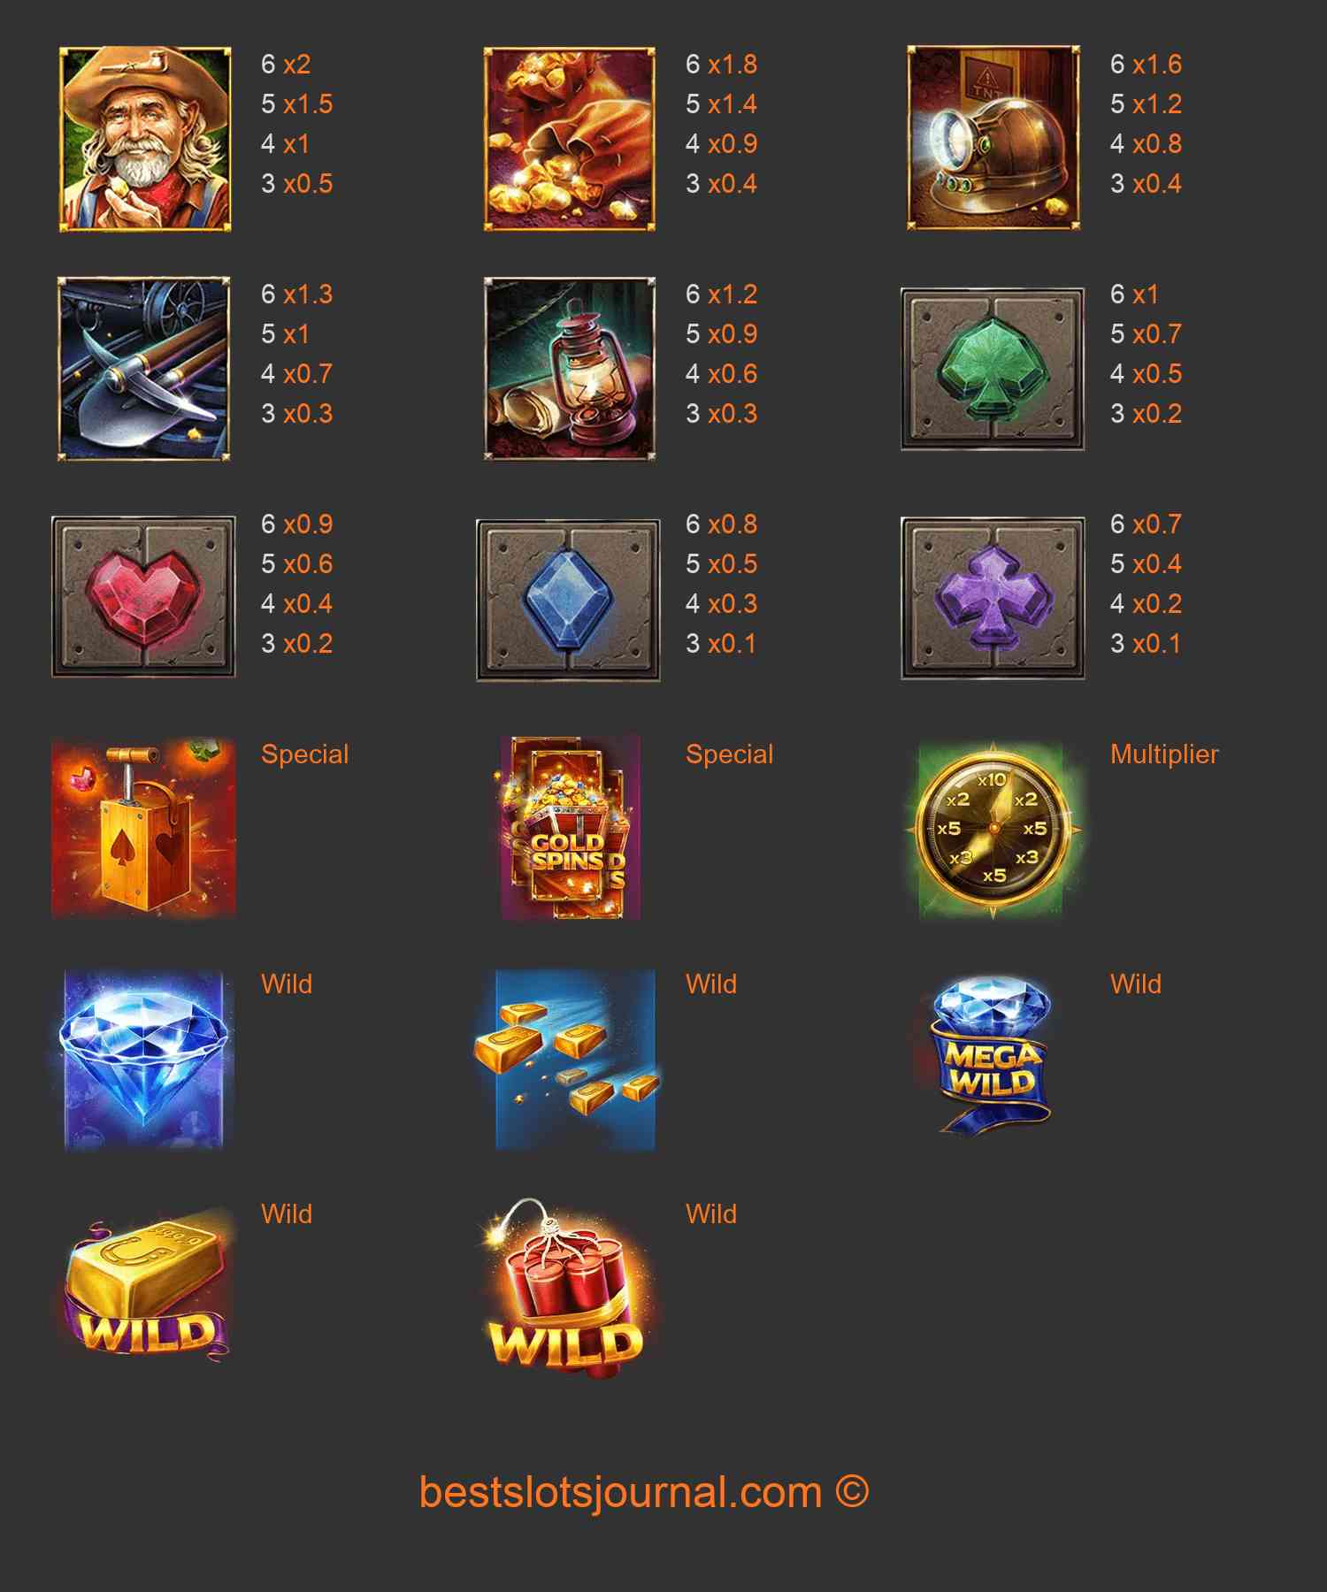Select the pickaxe and shovel symbol
1327x1592 pixels.
(x=143, y=369)
